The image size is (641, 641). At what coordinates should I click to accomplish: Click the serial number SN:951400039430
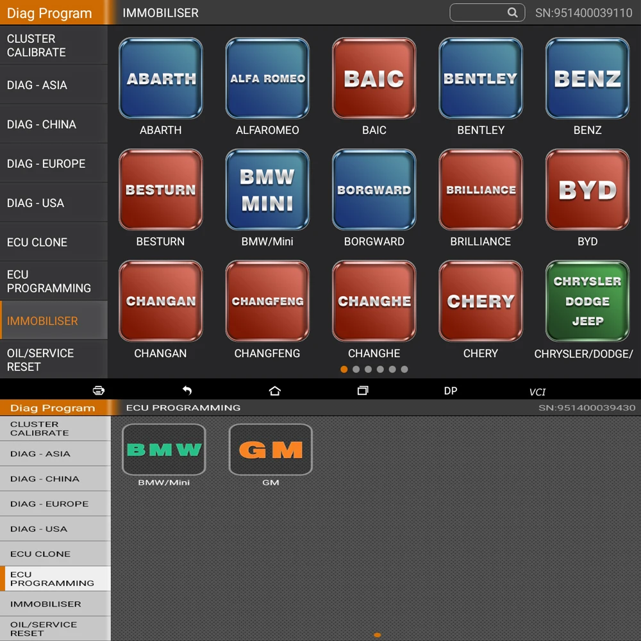pyautogui.click(x=587, y=408)
